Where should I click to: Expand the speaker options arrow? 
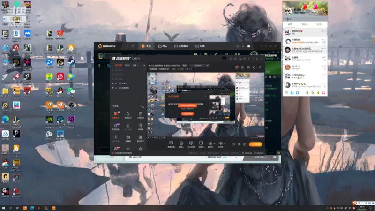point(225,144)
